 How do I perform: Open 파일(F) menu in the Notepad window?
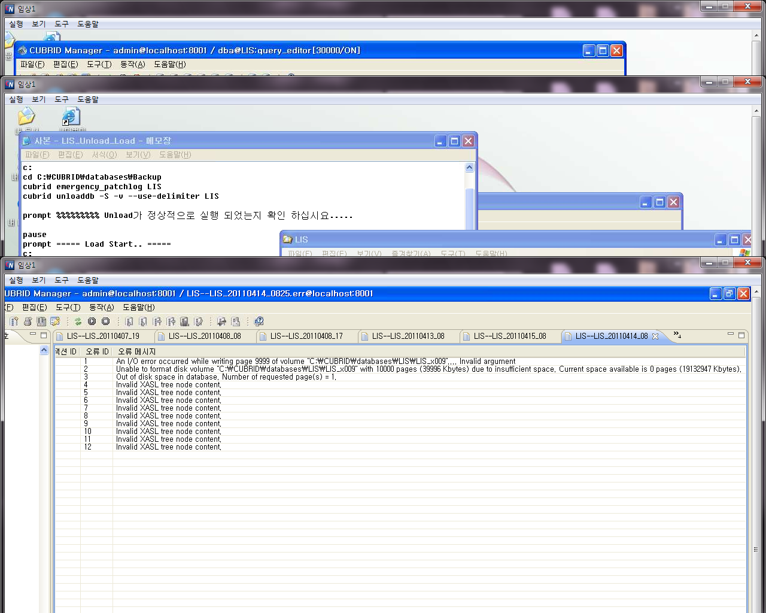coord(37,154)
